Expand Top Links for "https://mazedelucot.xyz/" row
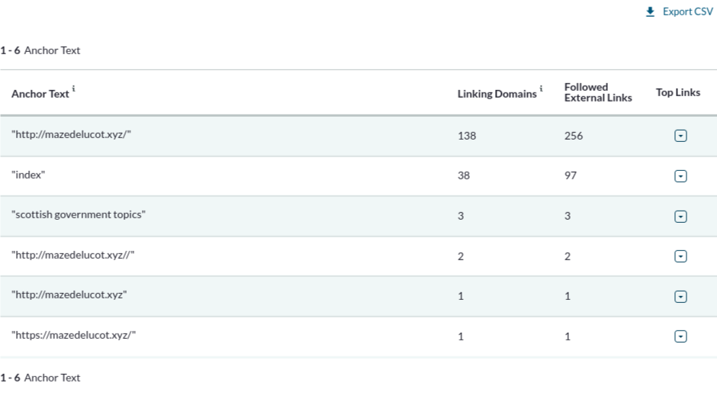 [680, 336]
